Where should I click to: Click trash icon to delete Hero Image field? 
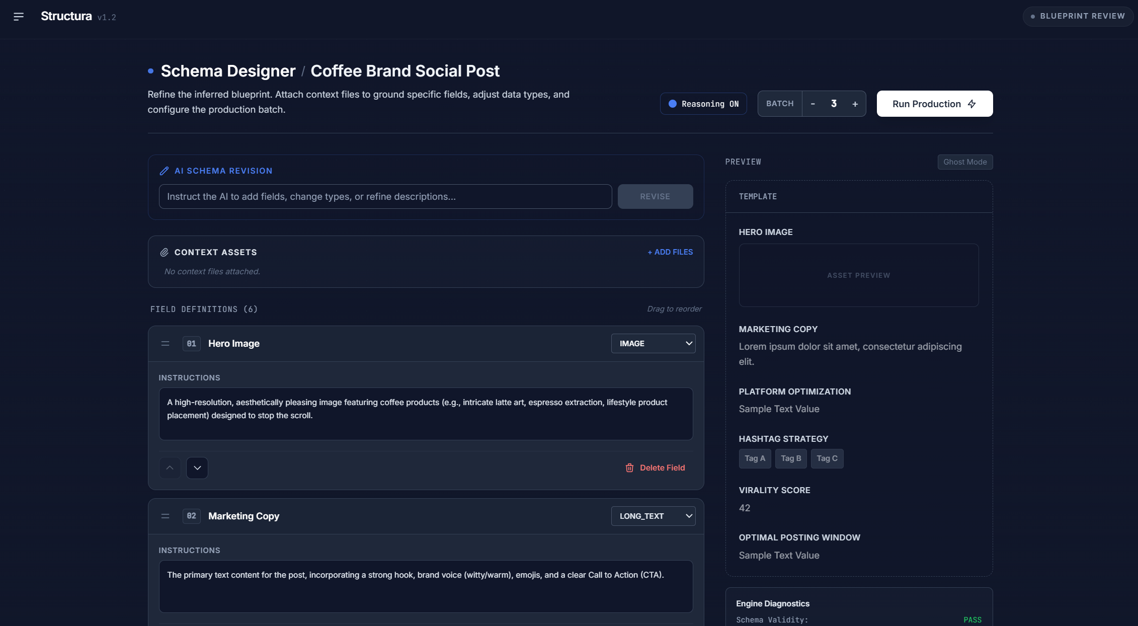click(x=629, y=468)
